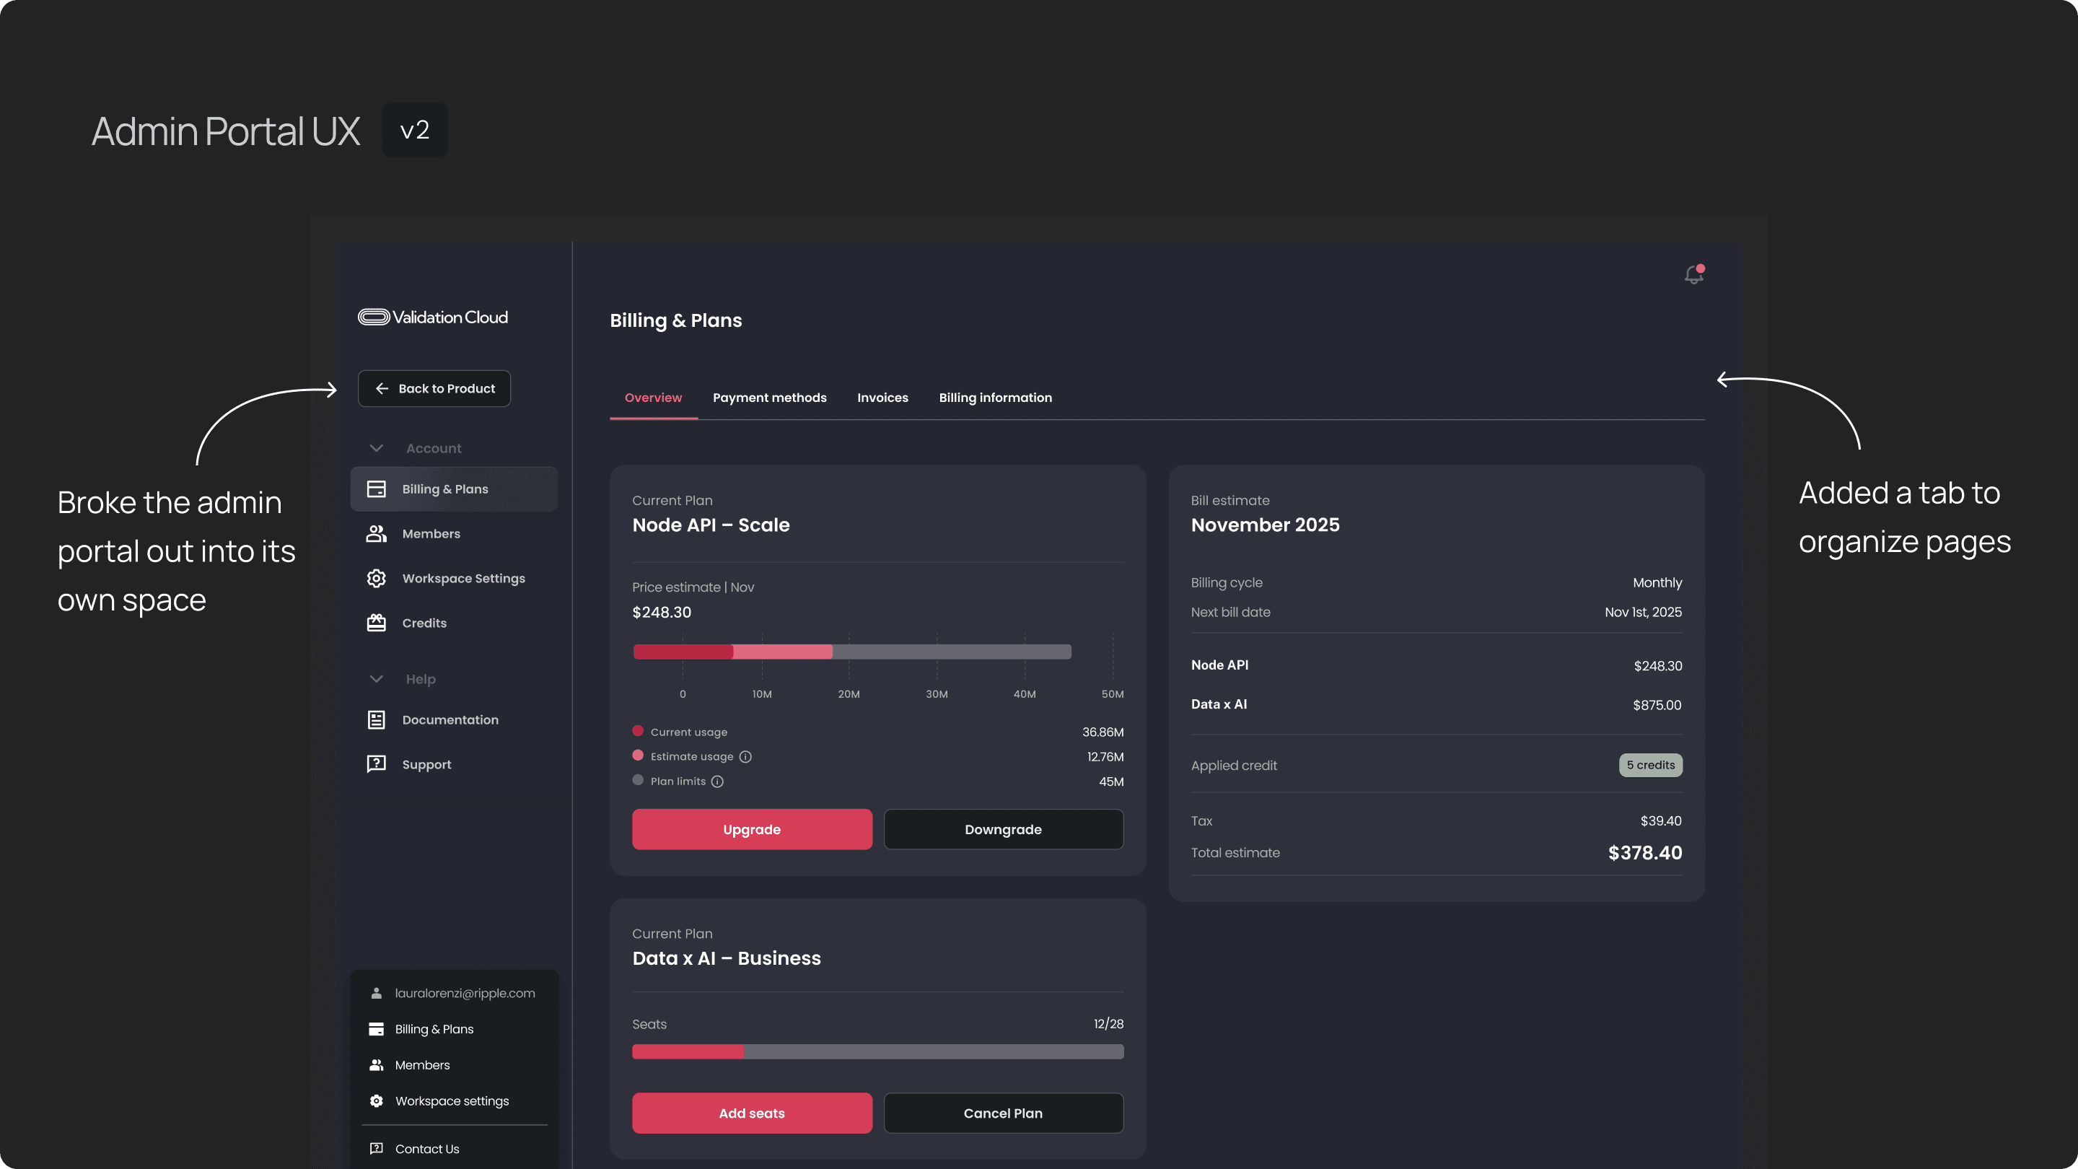Collapse the Account section chevron

tap(376, 447)
